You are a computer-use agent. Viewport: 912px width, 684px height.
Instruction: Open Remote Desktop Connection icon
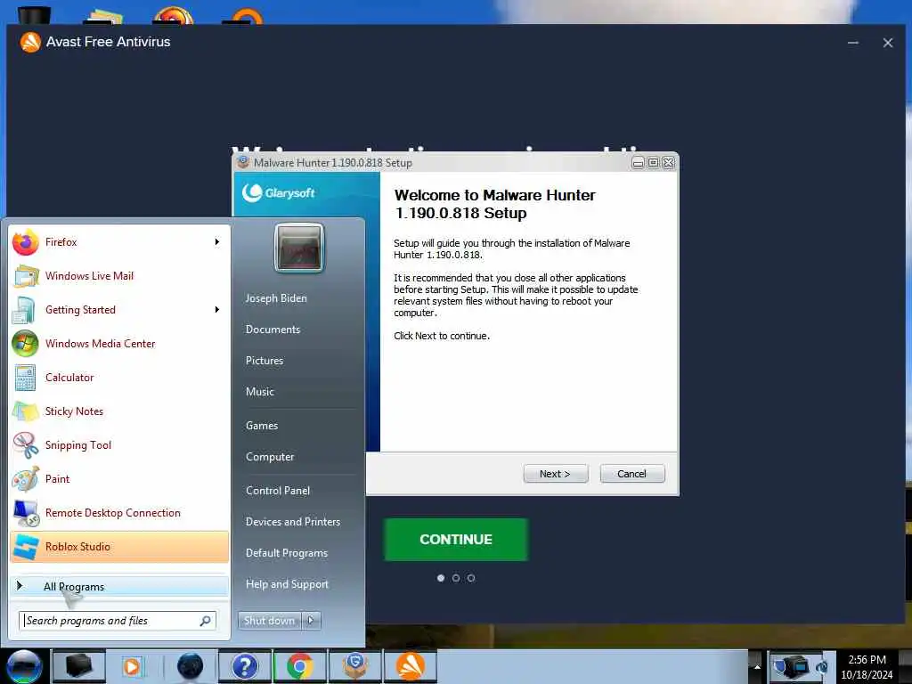pyautogui.click(x=26, y=513)
